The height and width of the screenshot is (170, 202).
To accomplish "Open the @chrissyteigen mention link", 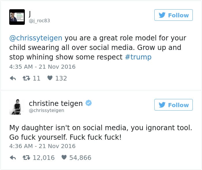I will 36,38.
